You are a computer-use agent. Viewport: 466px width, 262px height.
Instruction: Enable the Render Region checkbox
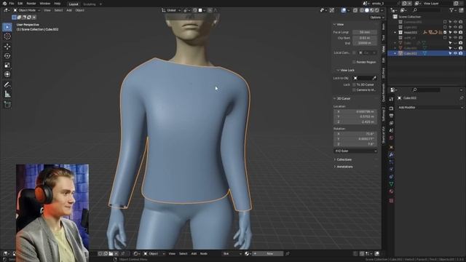[x=354, y=62]
